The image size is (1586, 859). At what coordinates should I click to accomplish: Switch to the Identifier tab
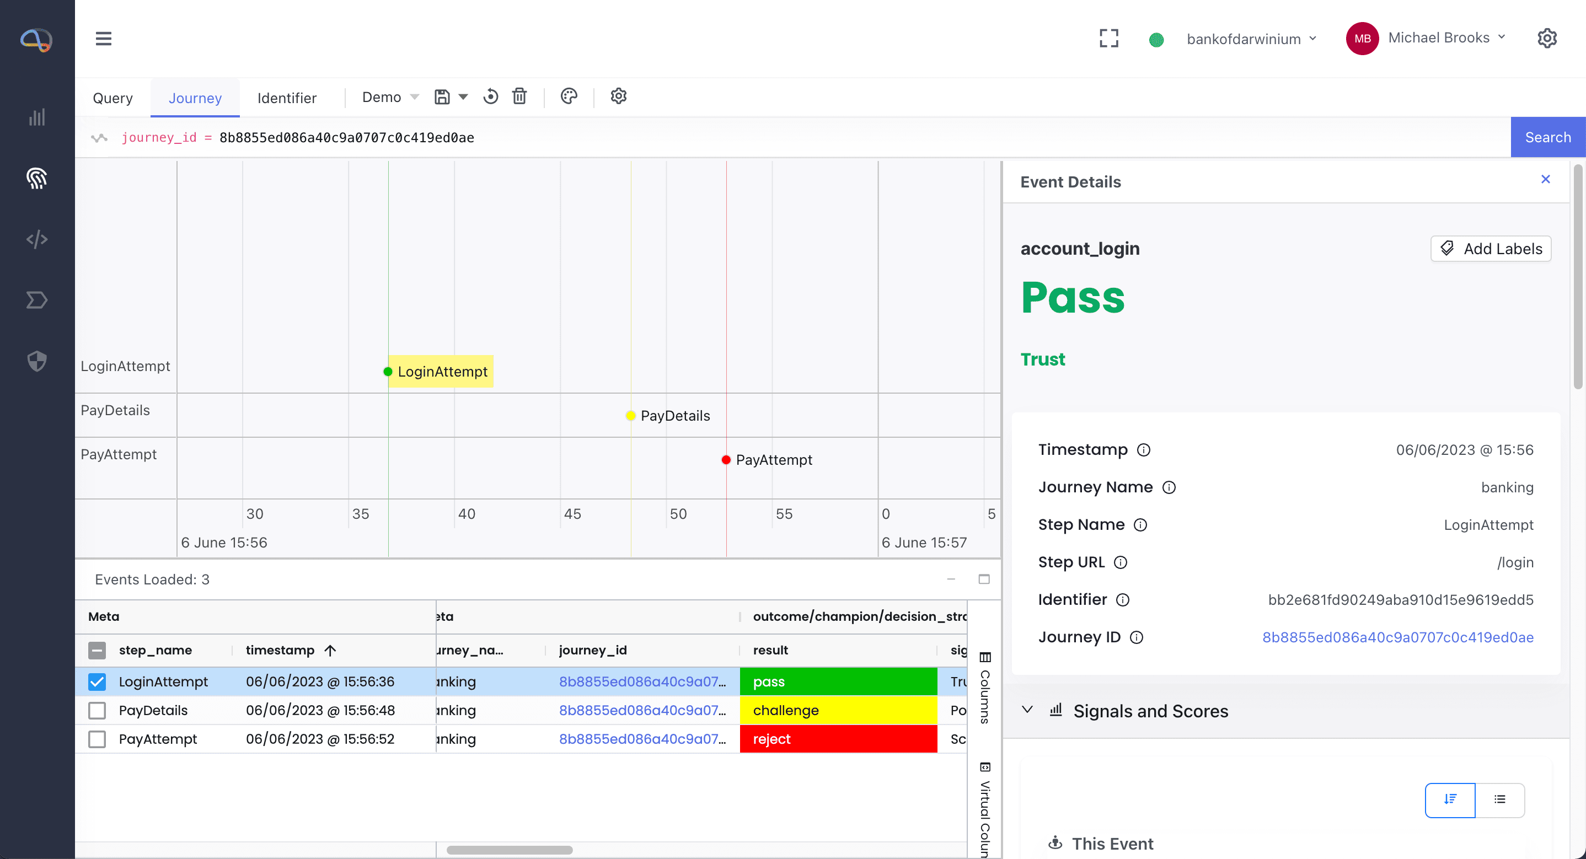[286, 98]
